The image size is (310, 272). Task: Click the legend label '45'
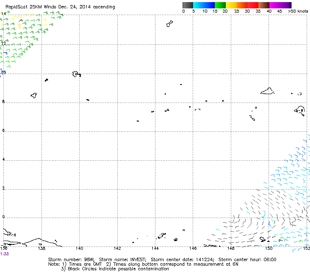click(x=279, y=11)
